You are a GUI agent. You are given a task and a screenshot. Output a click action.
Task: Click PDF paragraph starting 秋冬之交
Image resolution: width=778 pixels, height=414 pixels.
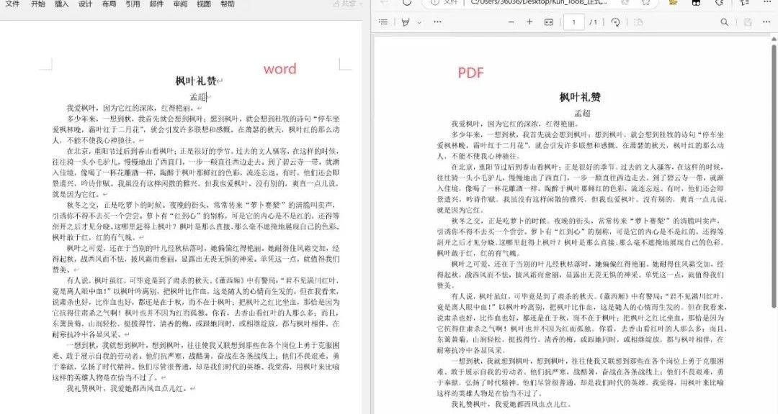(580, 236)
